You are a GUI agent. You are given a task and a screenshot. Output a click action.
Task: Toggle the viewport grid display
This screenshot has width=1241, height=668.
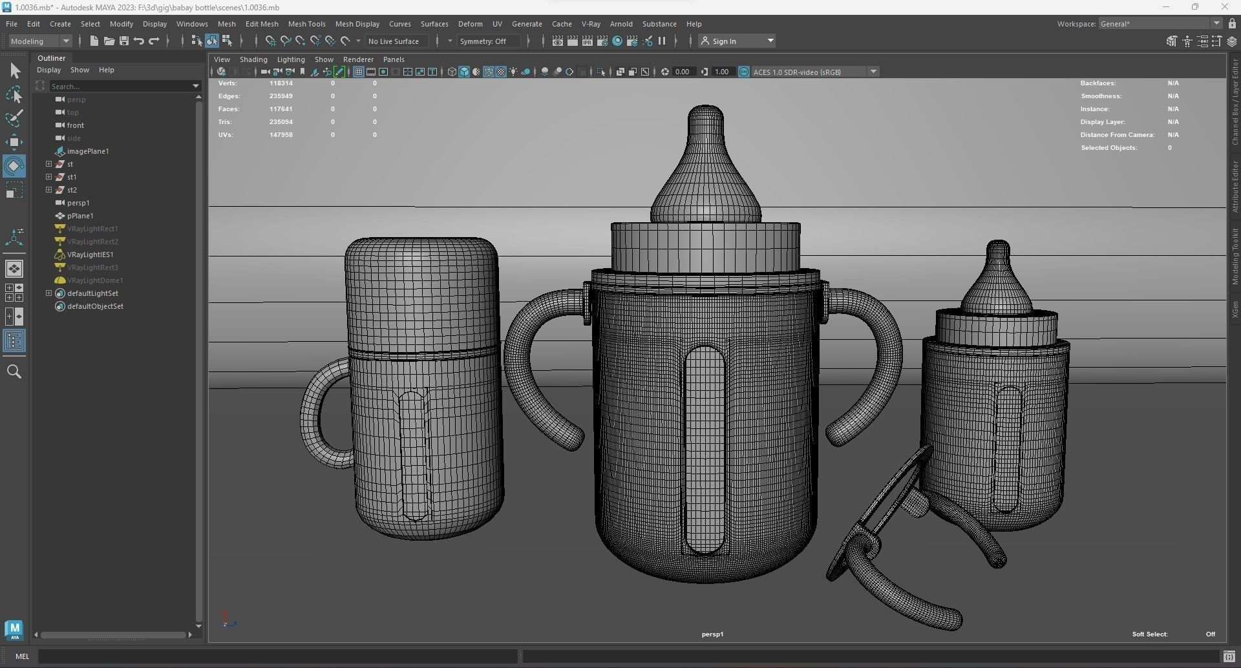click(359, 72)
